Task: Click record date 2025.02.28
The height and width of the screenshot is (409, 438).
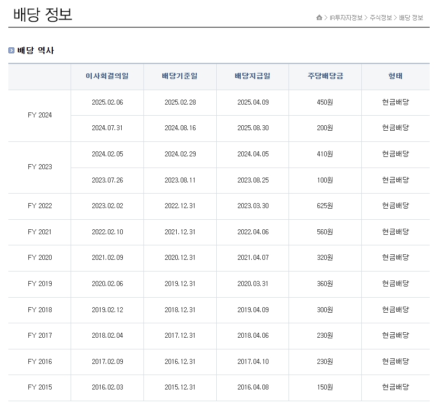Action: coord(180,102)
